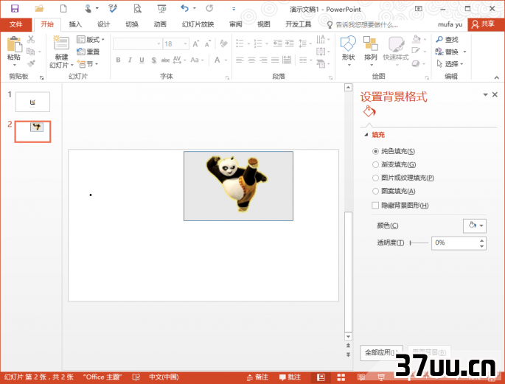Image resolution: width=505 pixels, height=384 pixels.
Task: Check Hide background graphics checkbox
Action: pyautogui.click(x=375, y=206)
